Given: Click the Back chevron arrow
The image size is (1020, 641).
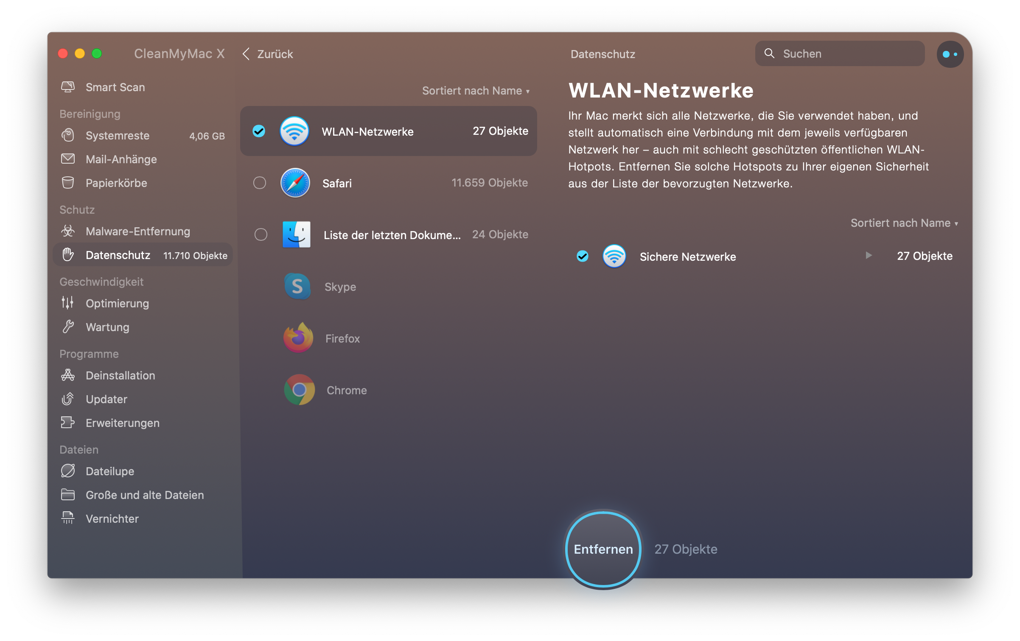Looking at the screenshot, I should tap(246, 54).
